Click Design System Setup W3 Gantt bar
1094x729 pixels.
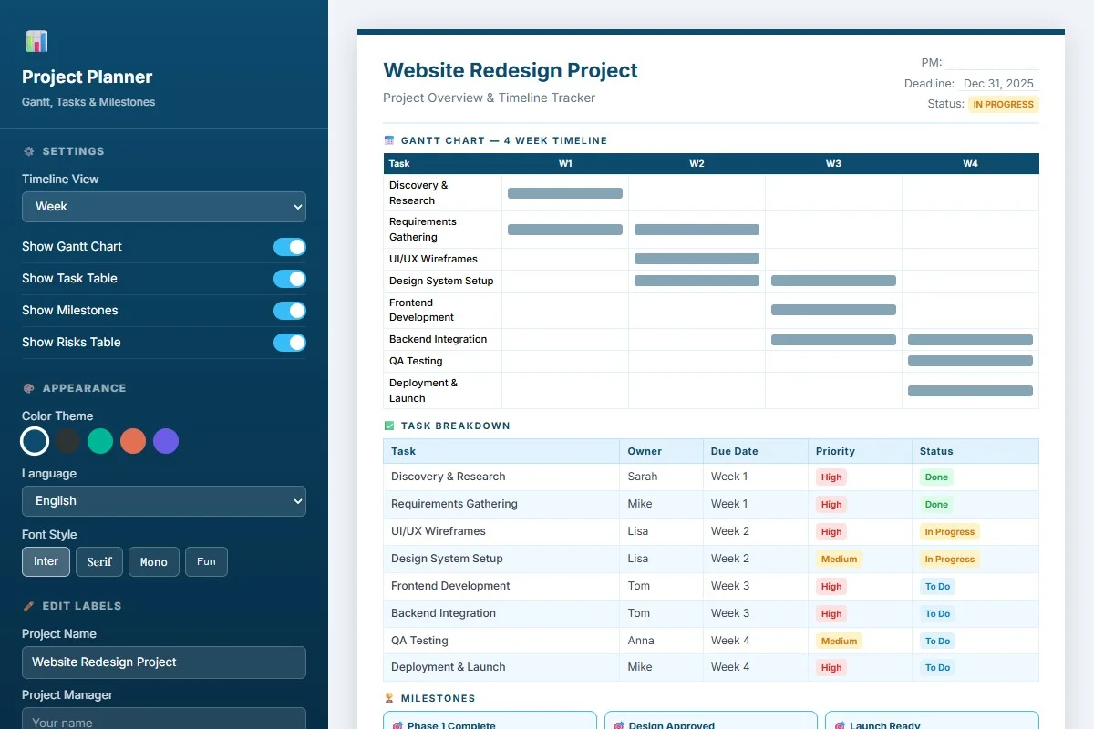click(x=833, y=281)
